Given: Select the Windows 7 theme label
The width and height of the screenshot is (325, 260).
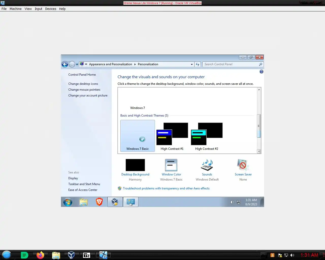Looking at the screenshot, I should coord(138,108).
